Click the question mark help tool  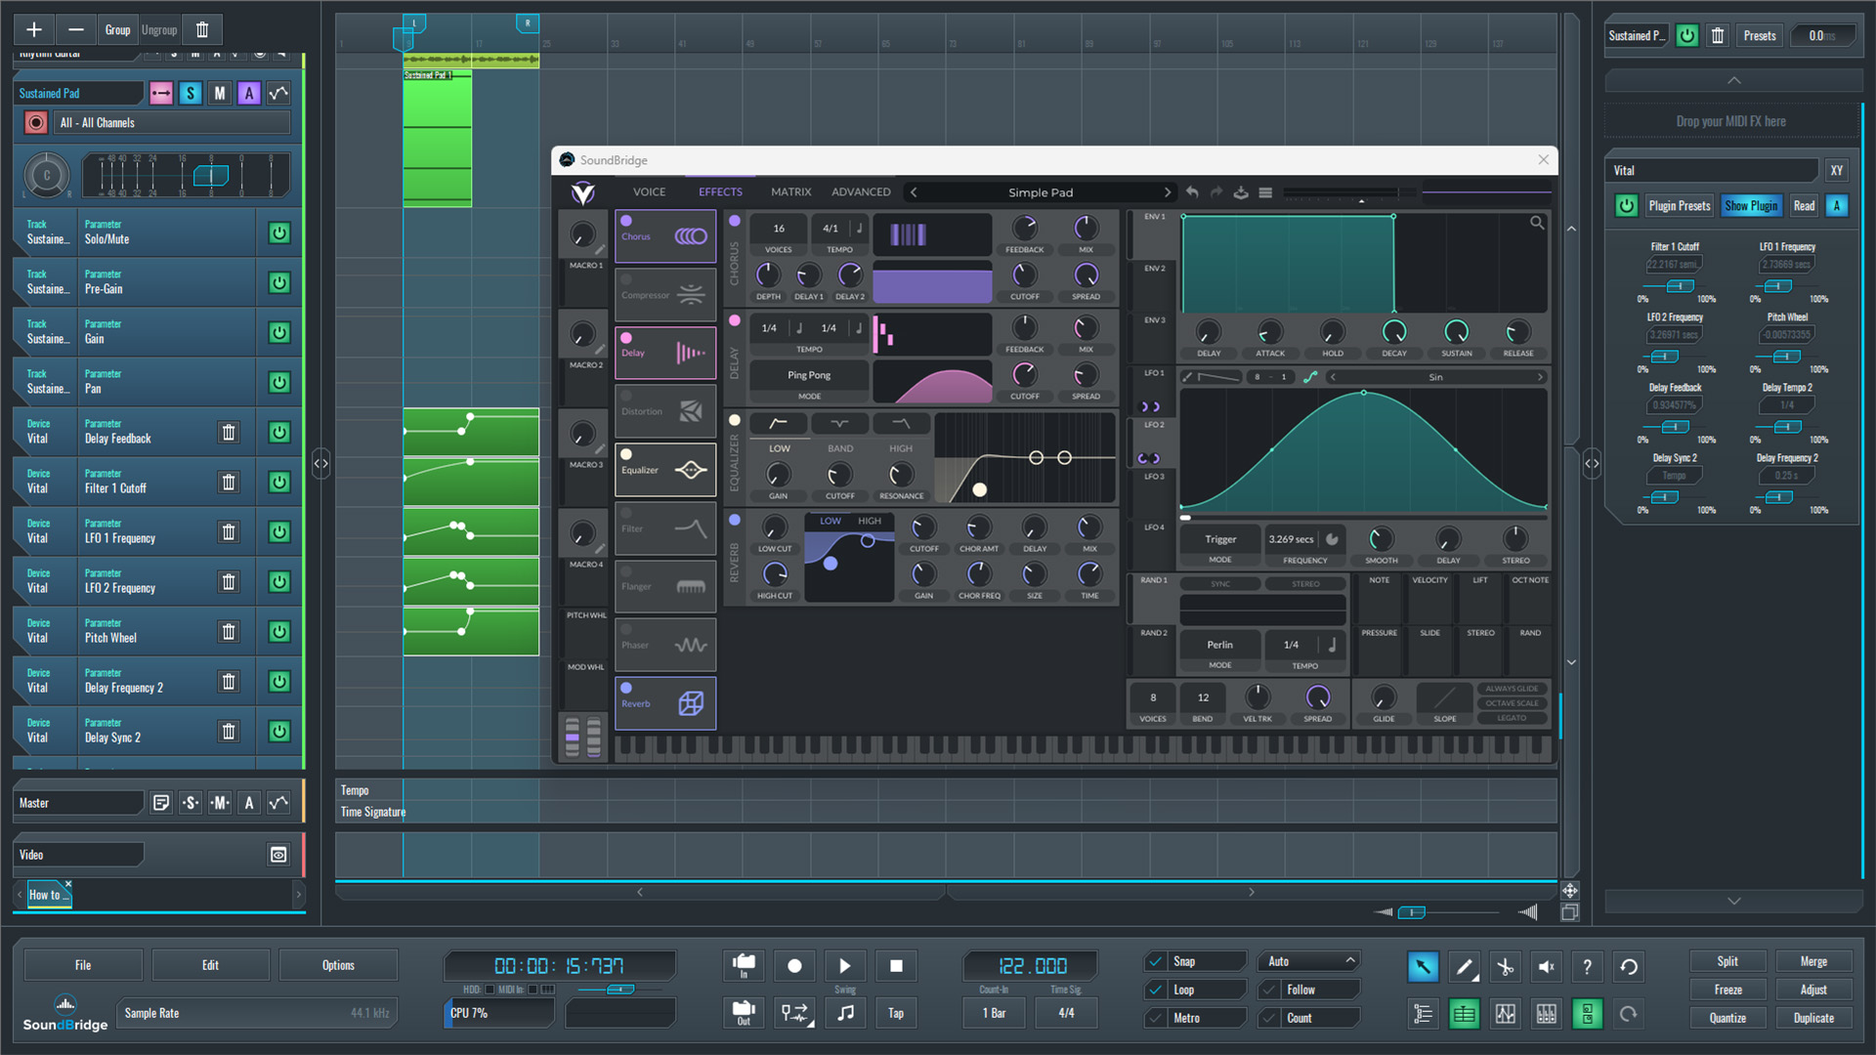click(1587, 967)
